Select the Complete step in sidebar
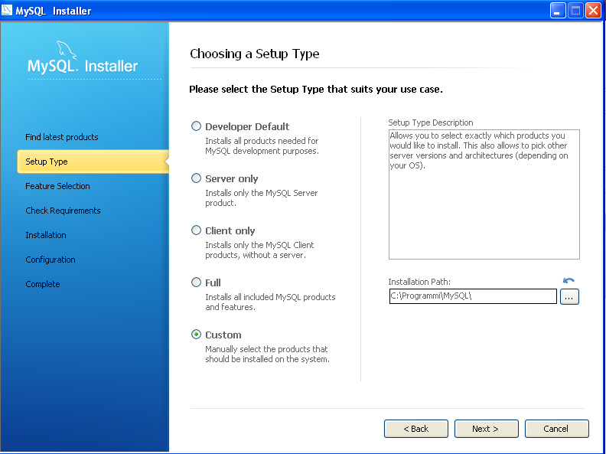Image resolution: width=606 pixels, height=454 pixels. (x=43, y=284)
